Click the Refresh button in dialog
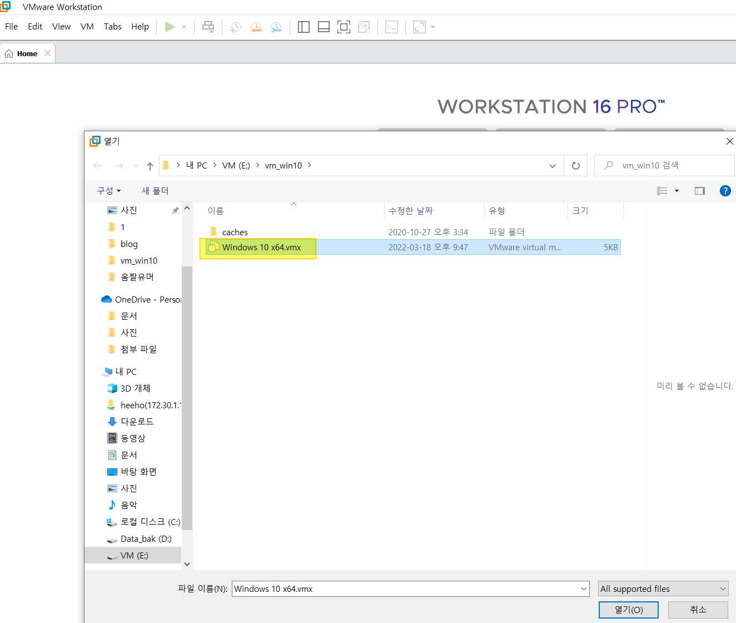Image resolution: width=736 pixels, height=623 pixels. tap(576, 166)
